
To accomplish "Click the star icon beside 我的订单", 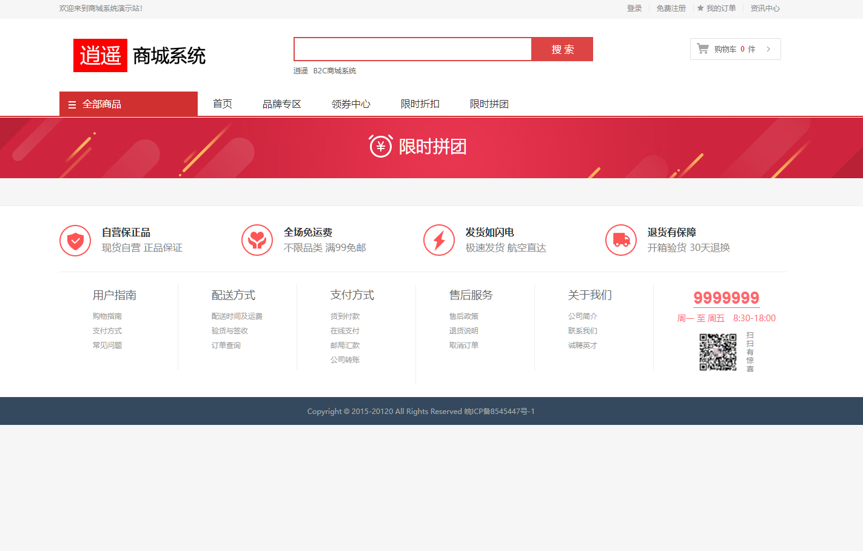I will tap(700, 8).
